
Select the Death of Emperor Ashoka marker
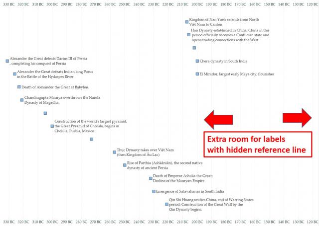(x=151, y=178)
